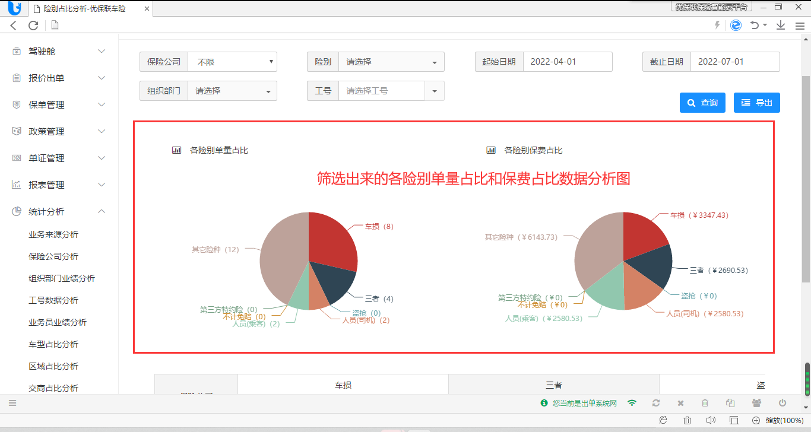Click the 起始日期 date field

tap(568, 62)
